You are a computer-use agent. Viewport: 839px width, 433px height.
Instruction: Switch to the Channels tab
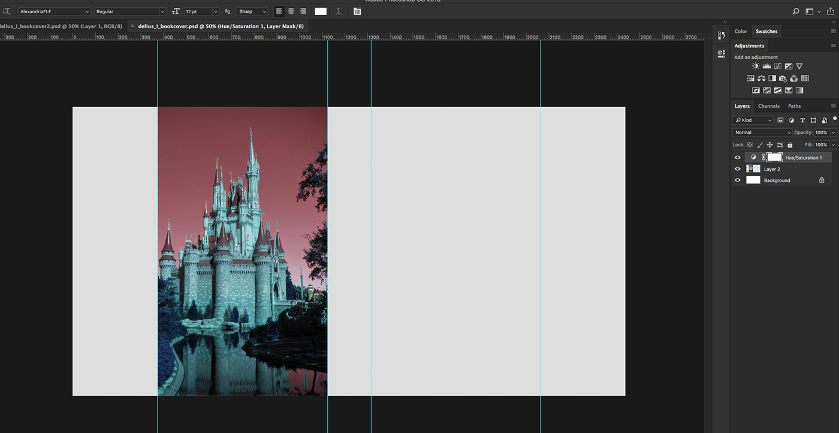click(x=769, y=106)
